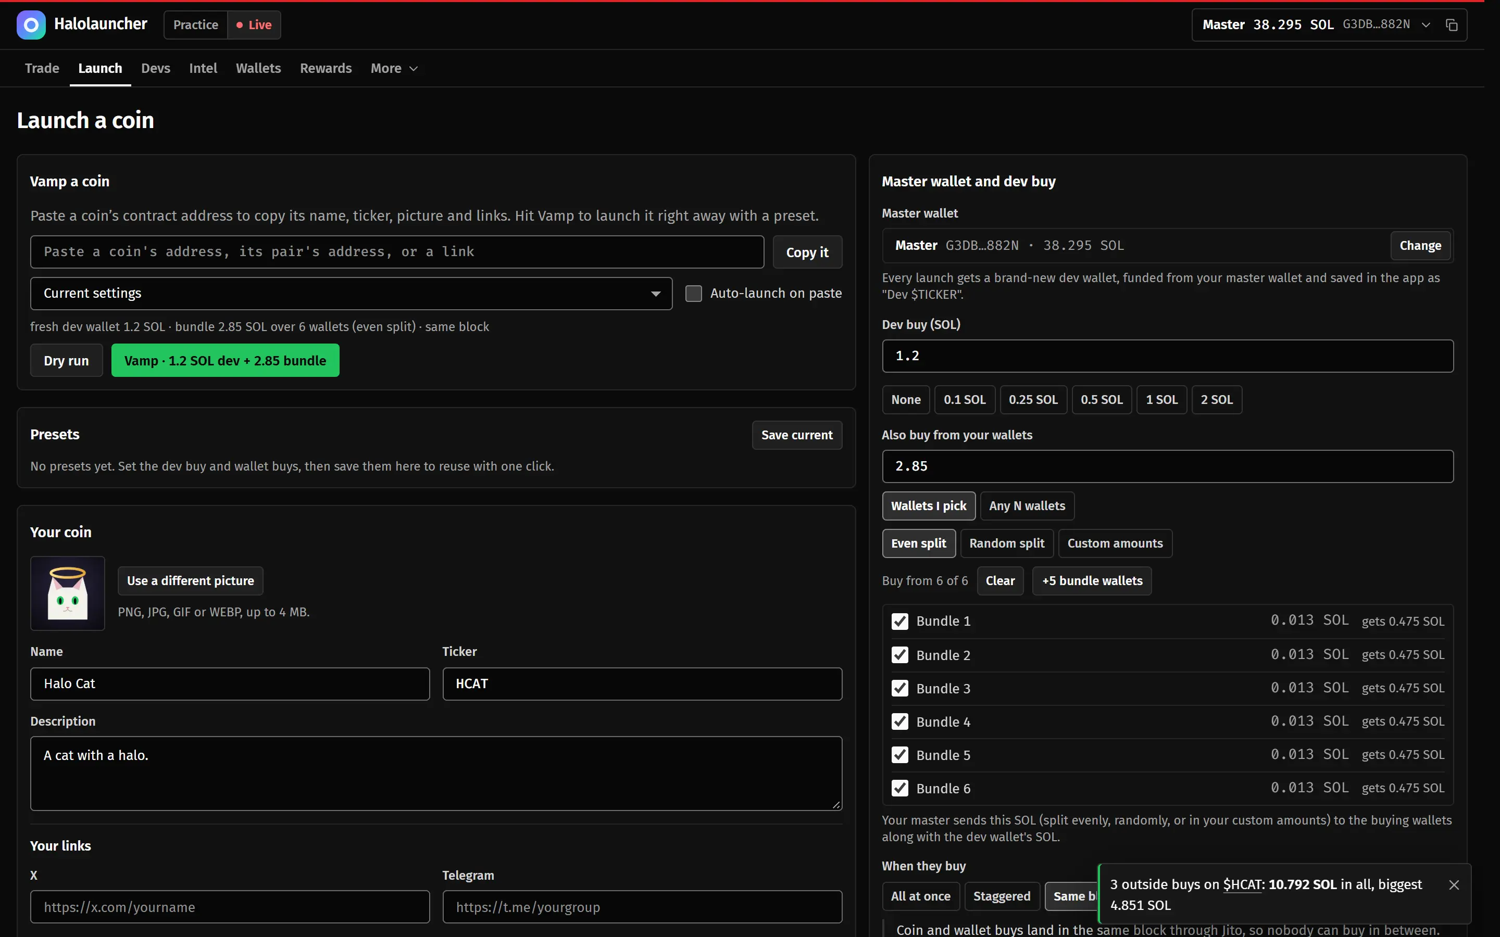Choose Custom amounts option
1500x937 pixels.
pos(1115,543)
